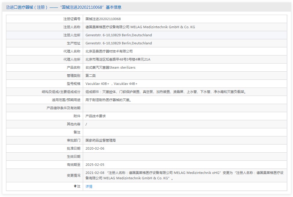
Task: Click approval department 国家药品监督管理局
Action: 101,140
